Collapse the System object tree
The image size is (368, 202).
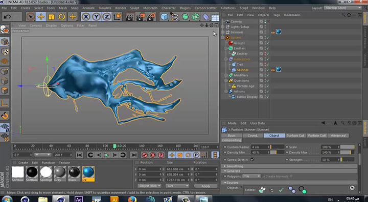click(223, 37)
